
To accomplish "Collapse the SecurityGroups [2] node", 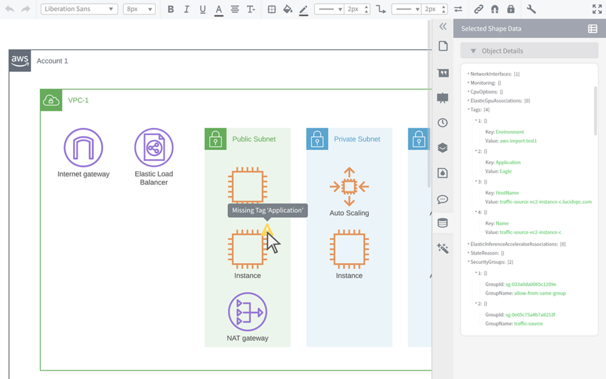I will point(468,262).
